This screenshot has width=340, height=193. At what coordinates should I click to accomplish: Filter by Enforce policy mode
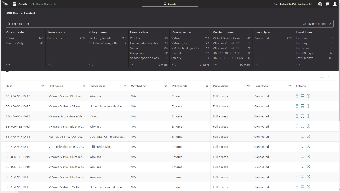point(11,38)
